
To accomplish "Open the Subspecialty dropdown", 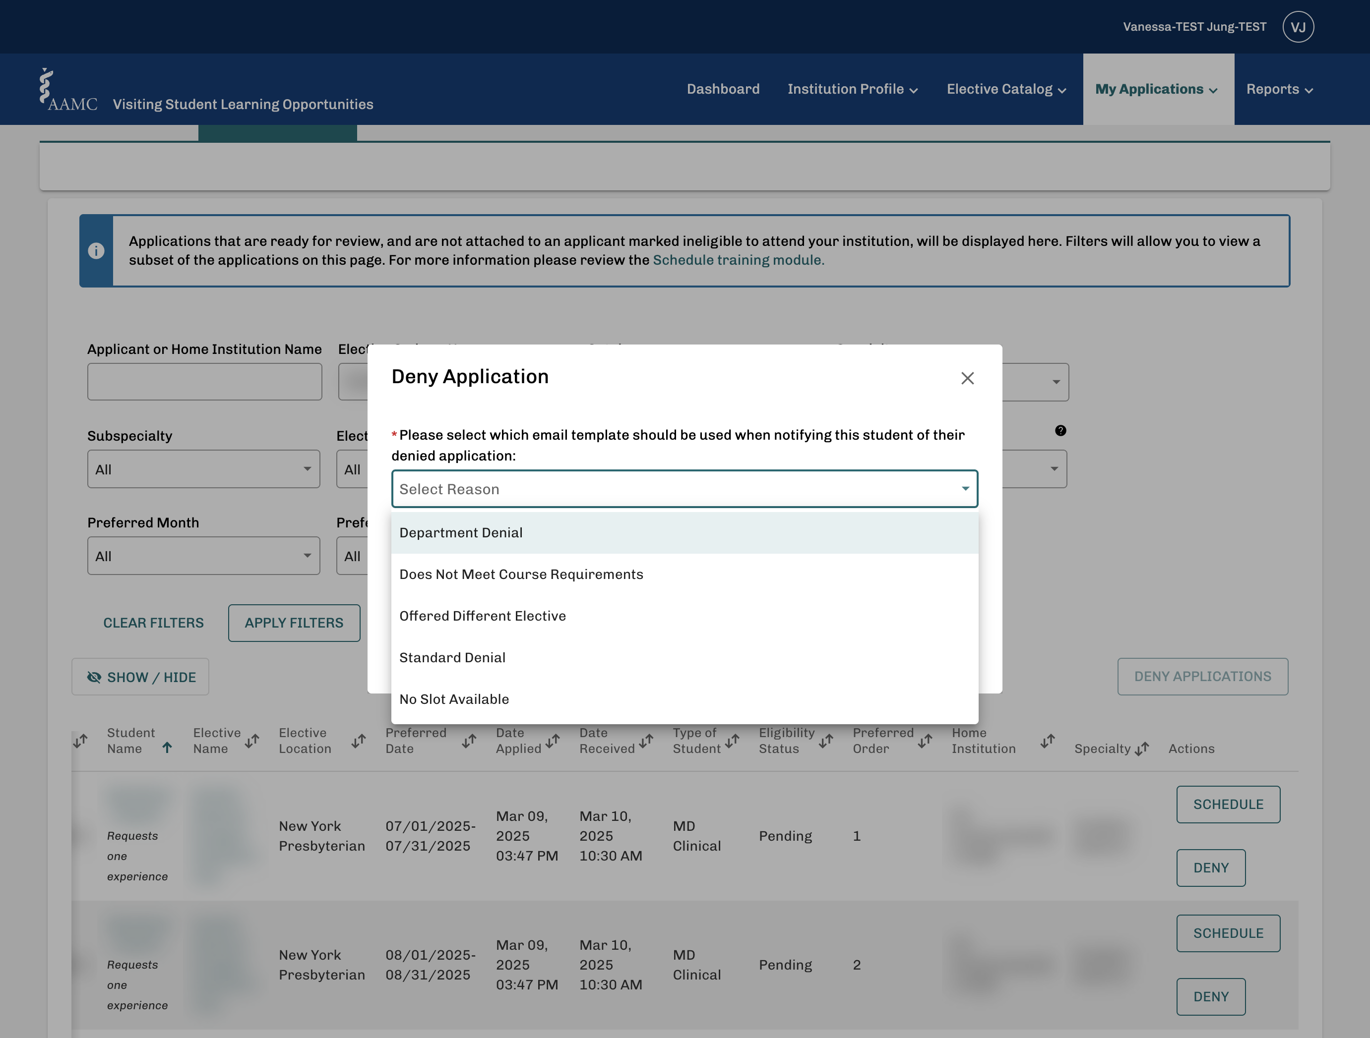I will (x=203, y=469).
